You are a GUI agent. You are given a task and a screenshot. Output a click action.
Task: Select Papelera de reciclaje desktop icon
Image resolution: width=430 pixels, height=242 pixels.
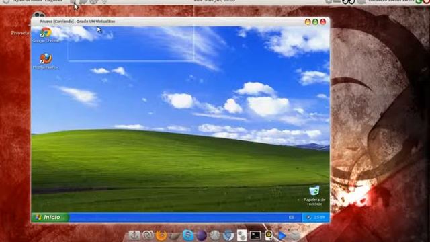[x=314, y=196]
